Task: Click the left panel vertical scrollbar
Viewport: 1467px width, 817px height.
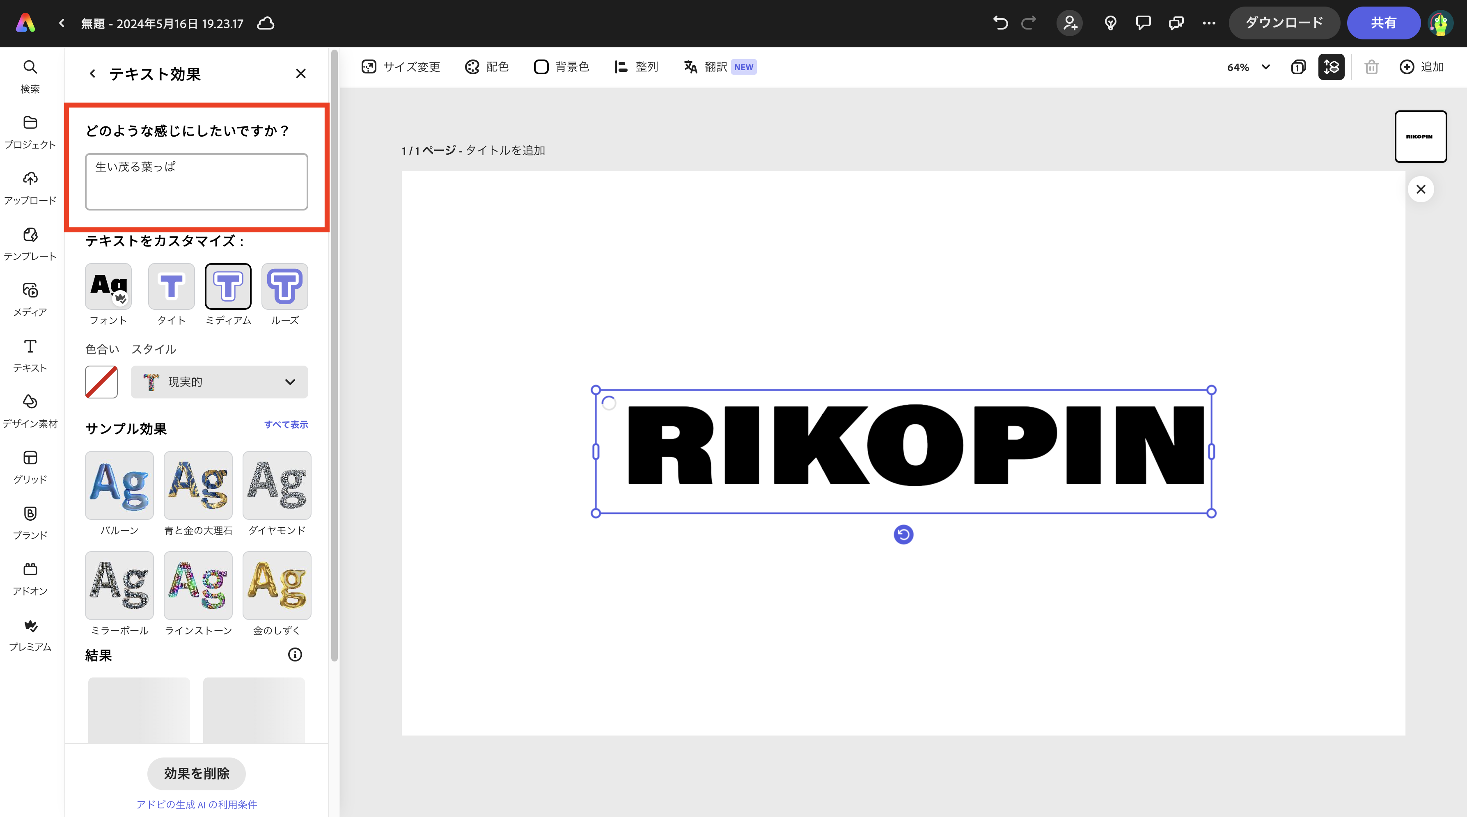Action: 334,355
